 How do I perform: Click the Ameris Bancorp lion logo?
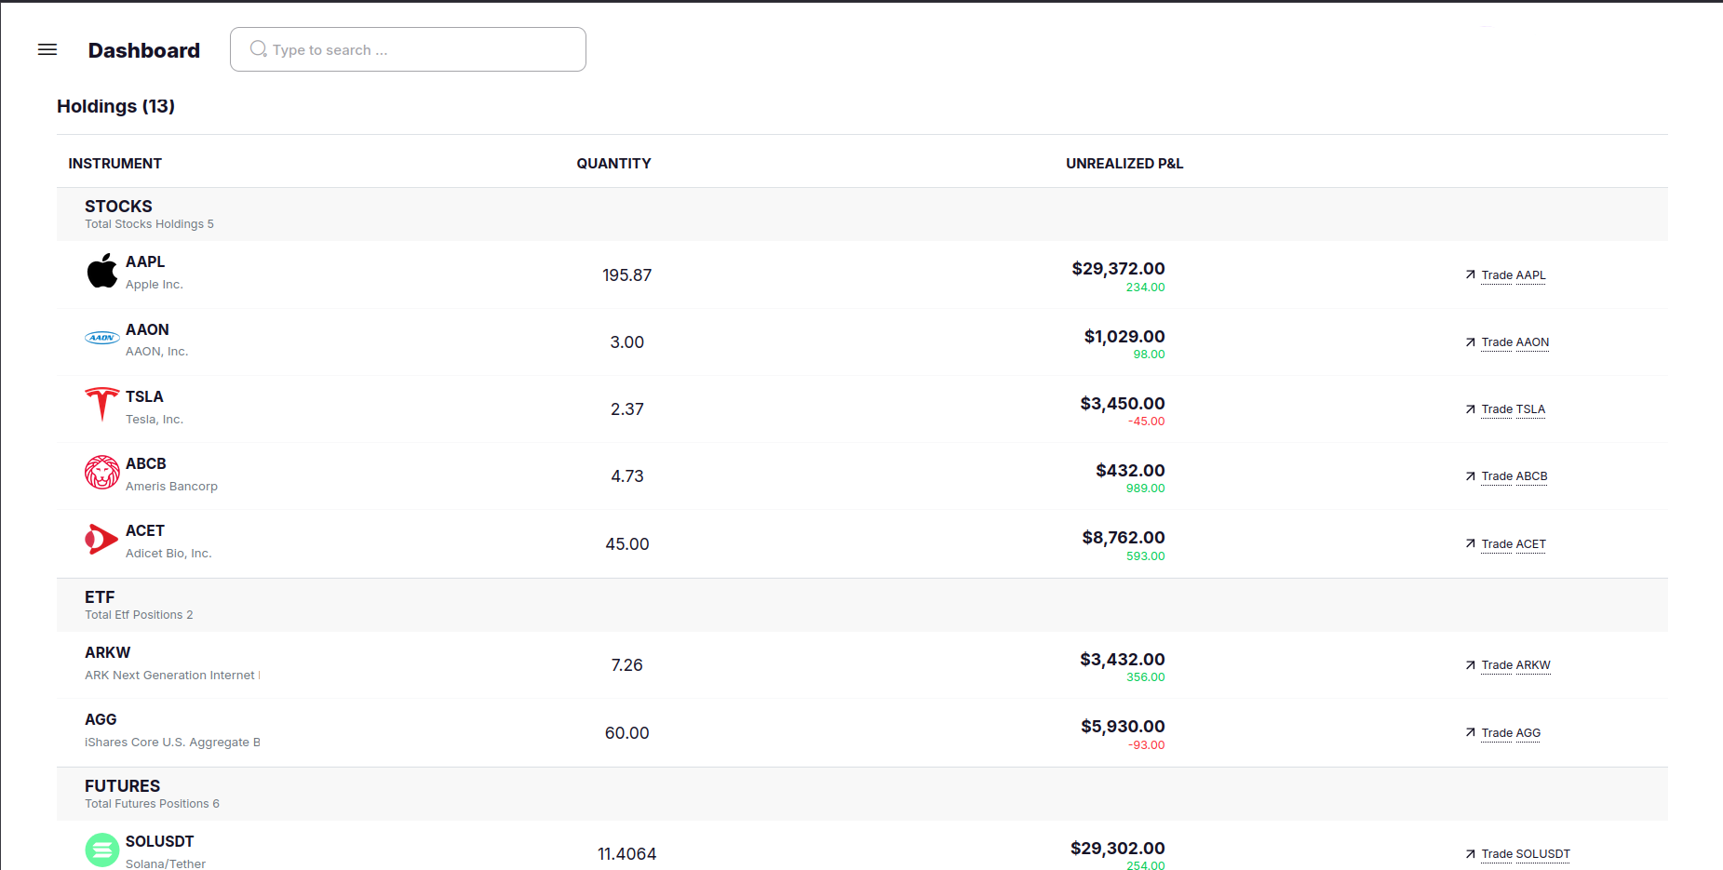click(x=102, y=473)
